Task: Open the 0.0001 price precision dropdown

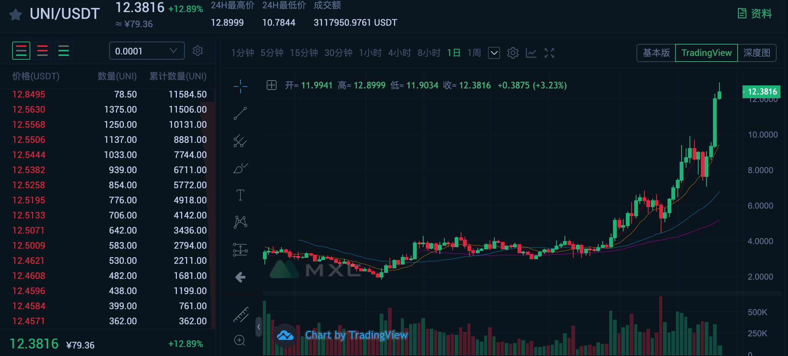Action: [x=147, y=51]
